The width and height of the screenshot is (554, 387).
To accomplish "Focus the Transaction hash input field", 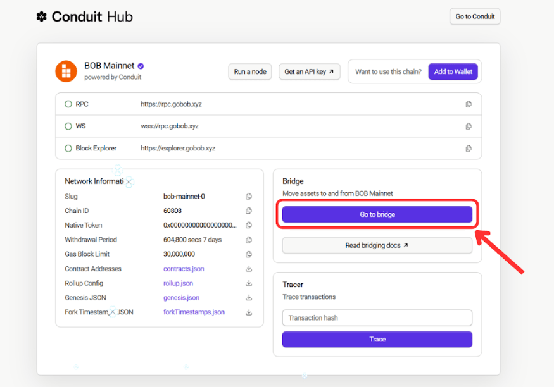I will 377,318.
